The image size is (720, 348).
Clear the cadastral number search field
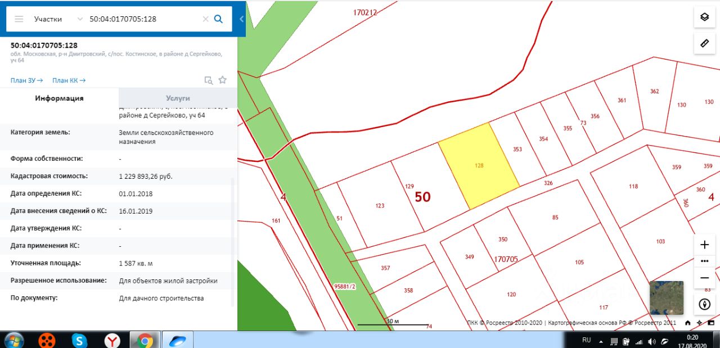[x=205, y=19]
